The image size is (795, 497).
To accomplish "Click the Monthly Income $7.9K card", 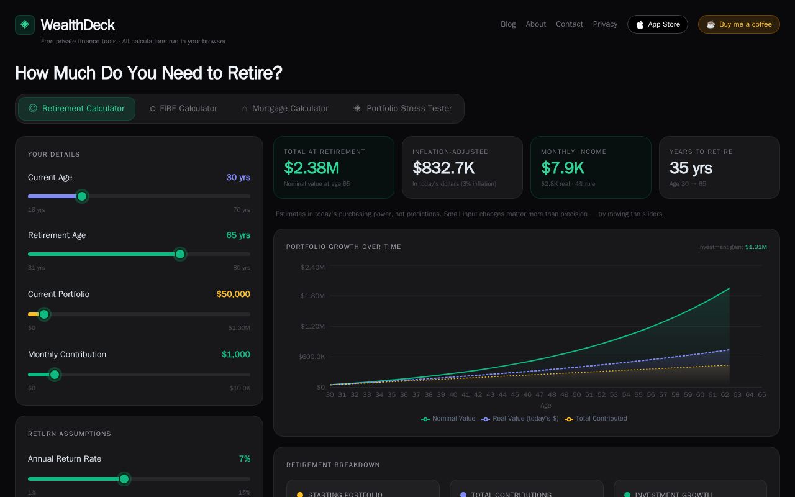I will 591,168.
